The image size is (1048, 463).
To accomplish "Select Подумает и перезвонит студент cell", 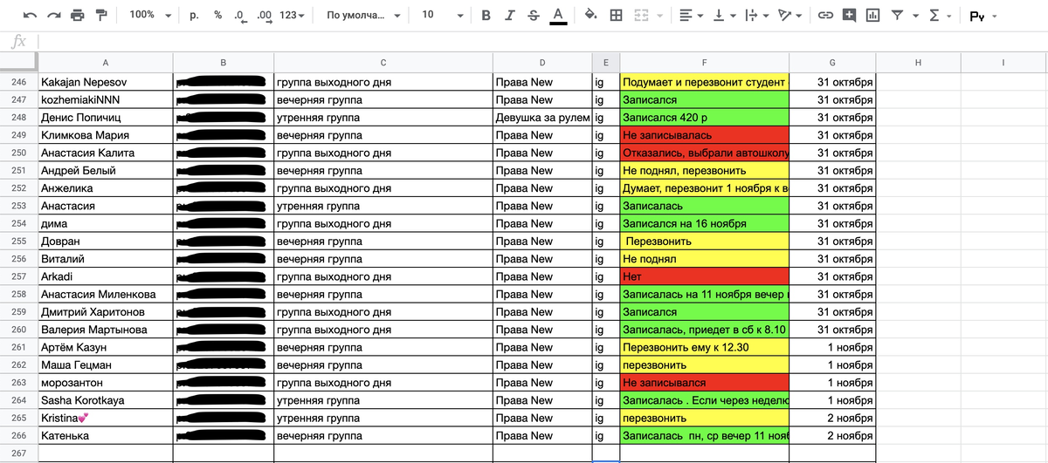I will pyautogui.click(x=704, y=82).
